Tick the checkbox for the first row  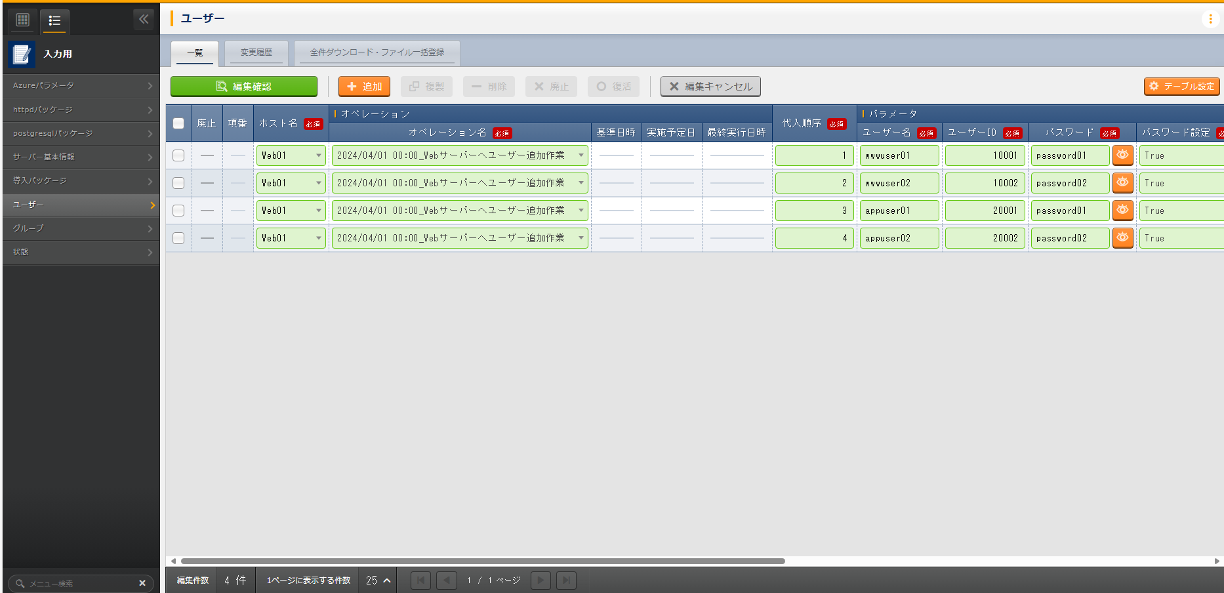tap(178, 155)
